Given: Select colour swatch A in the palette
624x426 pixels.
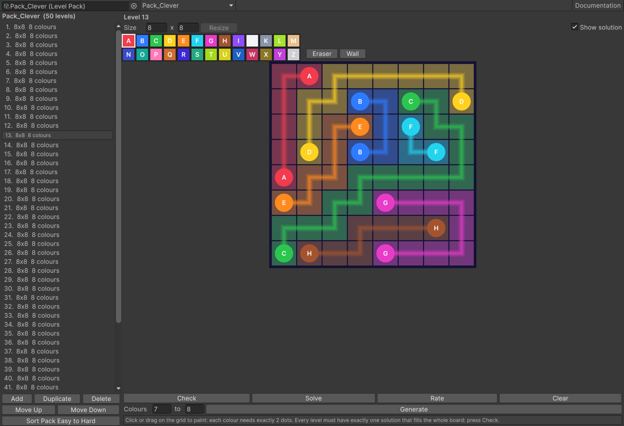Looking at the screenshot, I should coord(129,41).
